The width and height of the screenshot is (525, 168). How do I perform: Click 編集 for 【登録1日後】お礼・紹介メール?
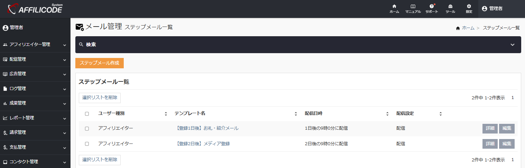[507, 128]
